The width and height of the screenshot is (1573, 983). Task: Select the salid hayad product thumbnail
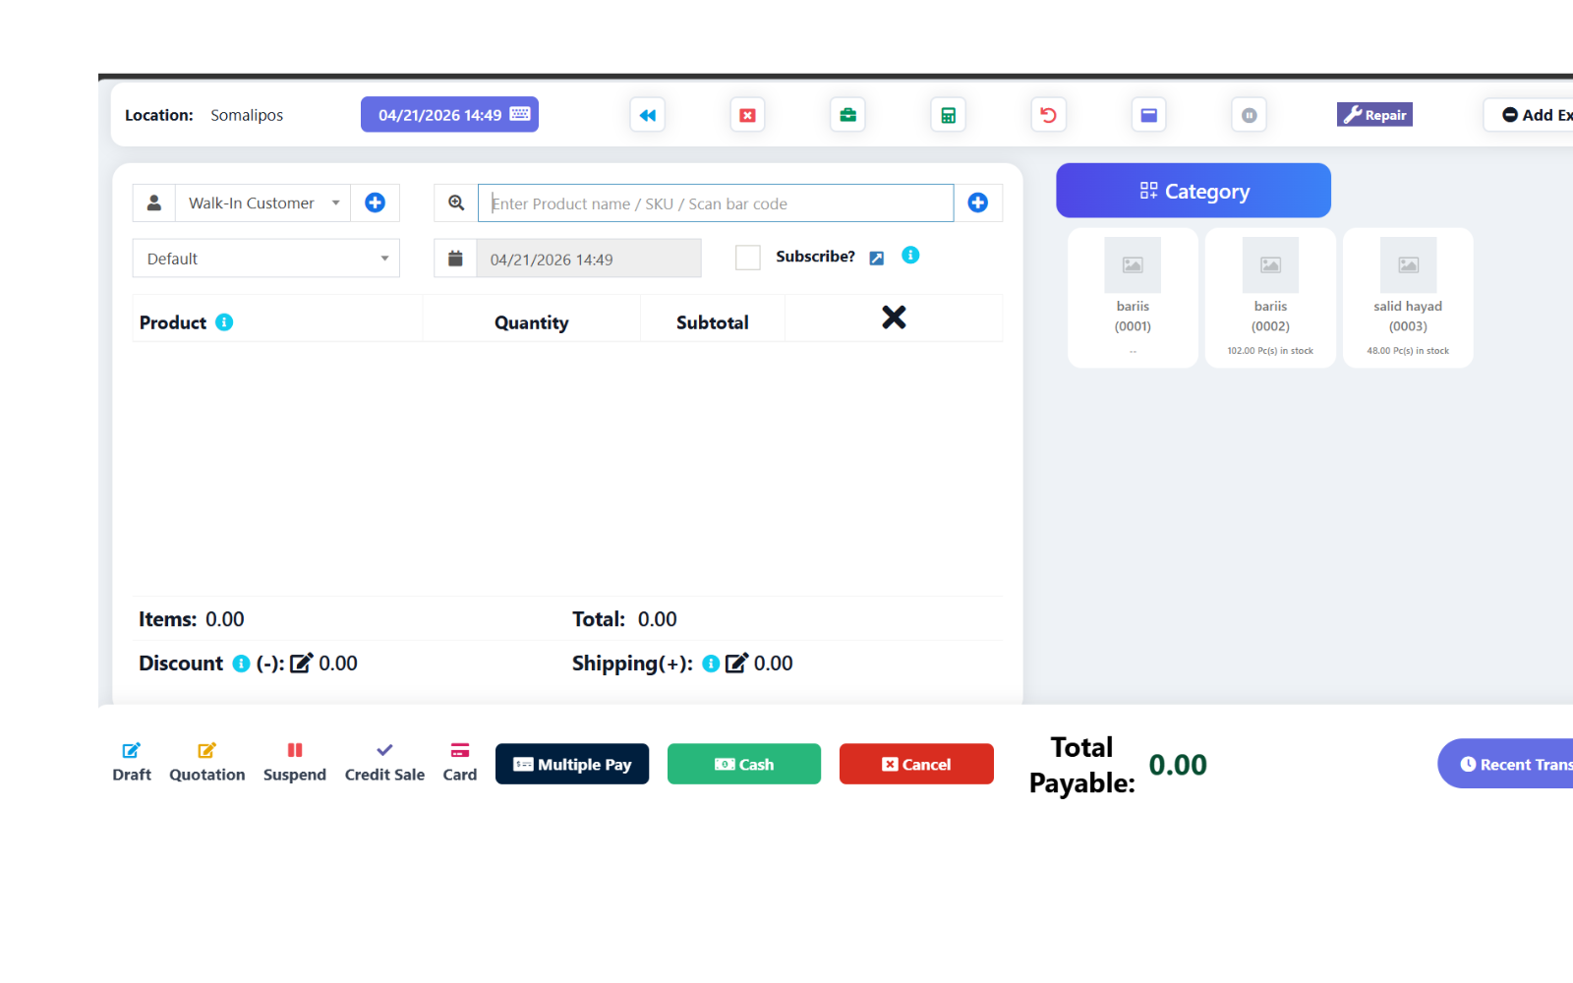[1408, 295]
